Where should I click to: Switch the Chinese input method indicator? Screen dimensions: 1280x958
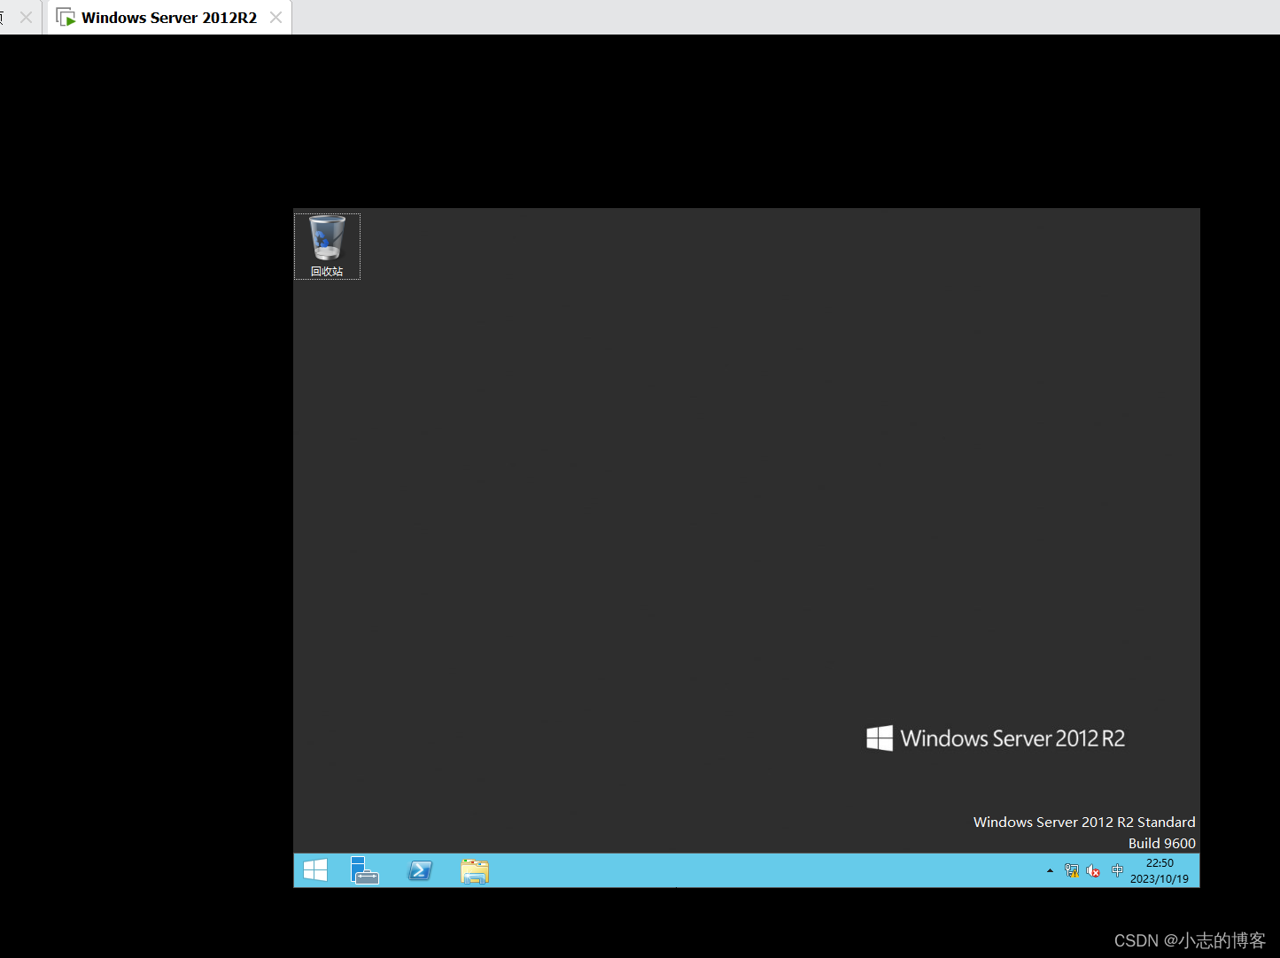[x=1117, y=870]
